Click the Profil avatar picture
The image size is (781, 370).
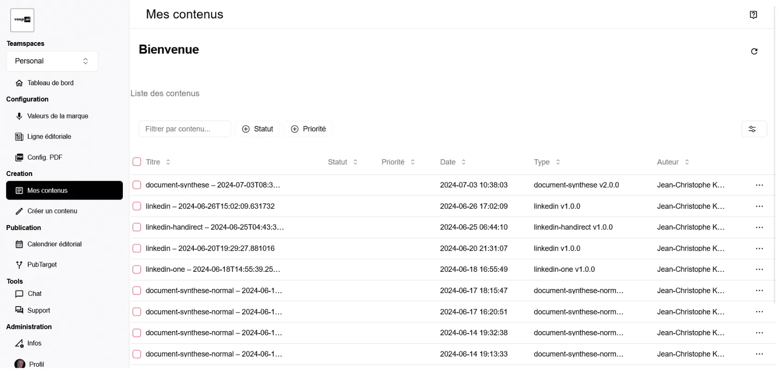(20, 364)
